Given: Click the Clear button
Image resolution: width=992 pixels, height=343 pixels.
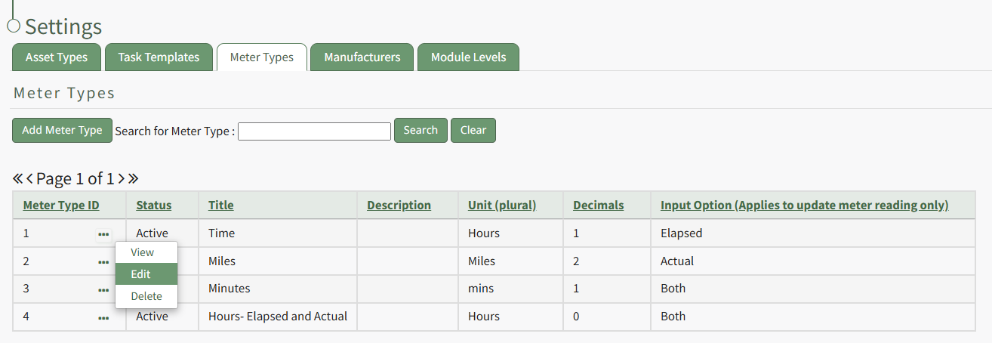Looking at the screenshot, I should click(473, 130).
